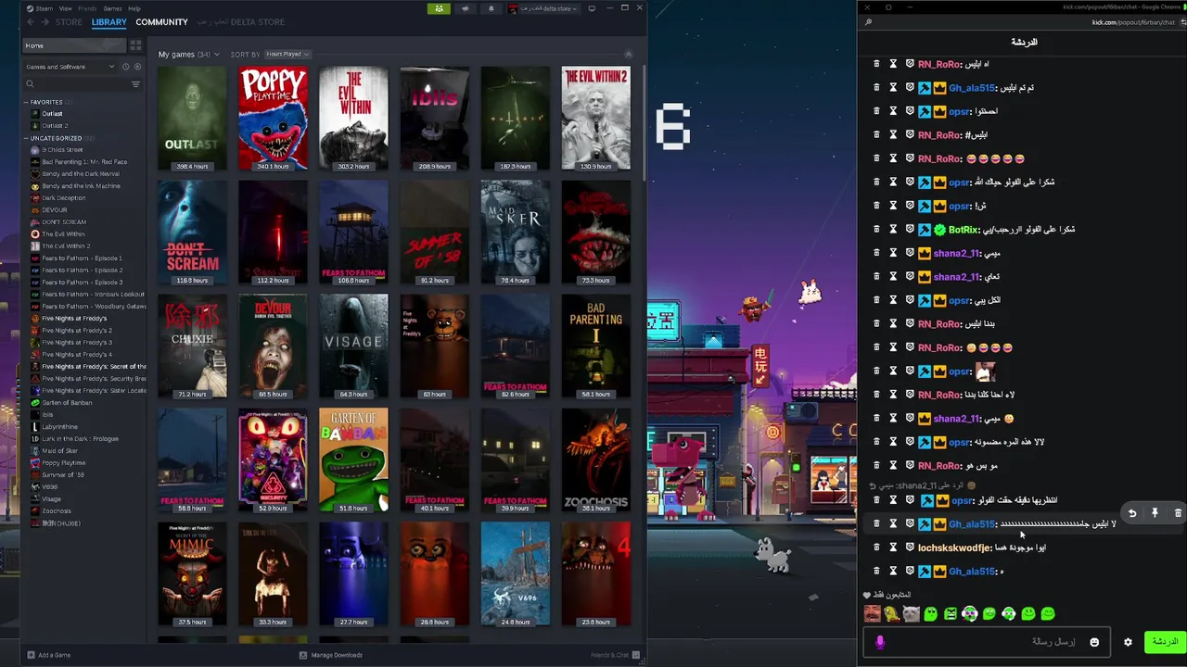Open the Hours Played sort dropdown

pos(287,55)
